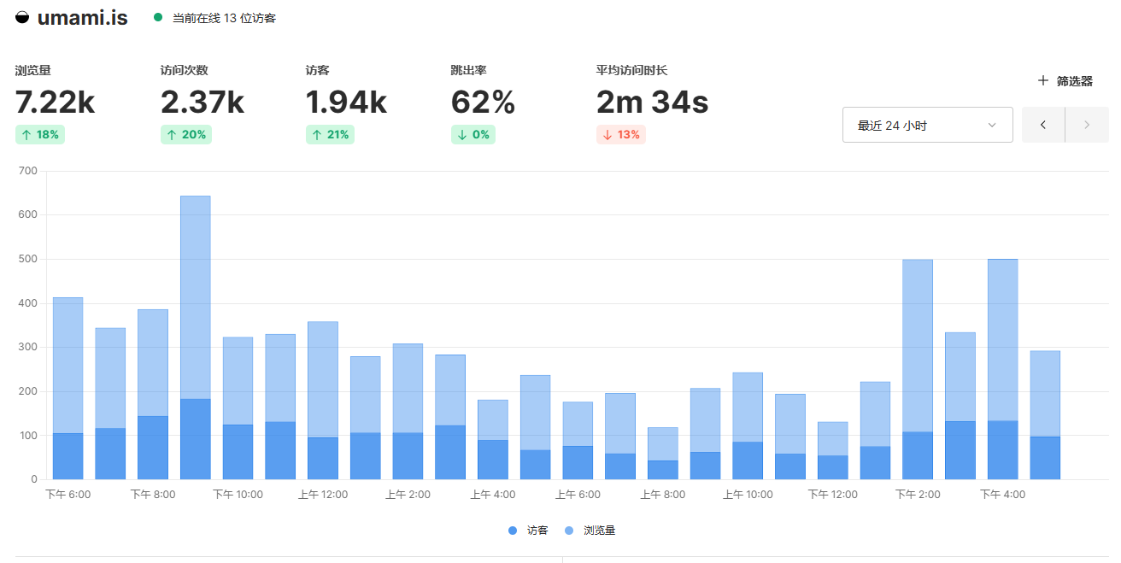Click the bar above 上午 8:00
This screenshot has height=563, width=1121.
click(663, 453)
